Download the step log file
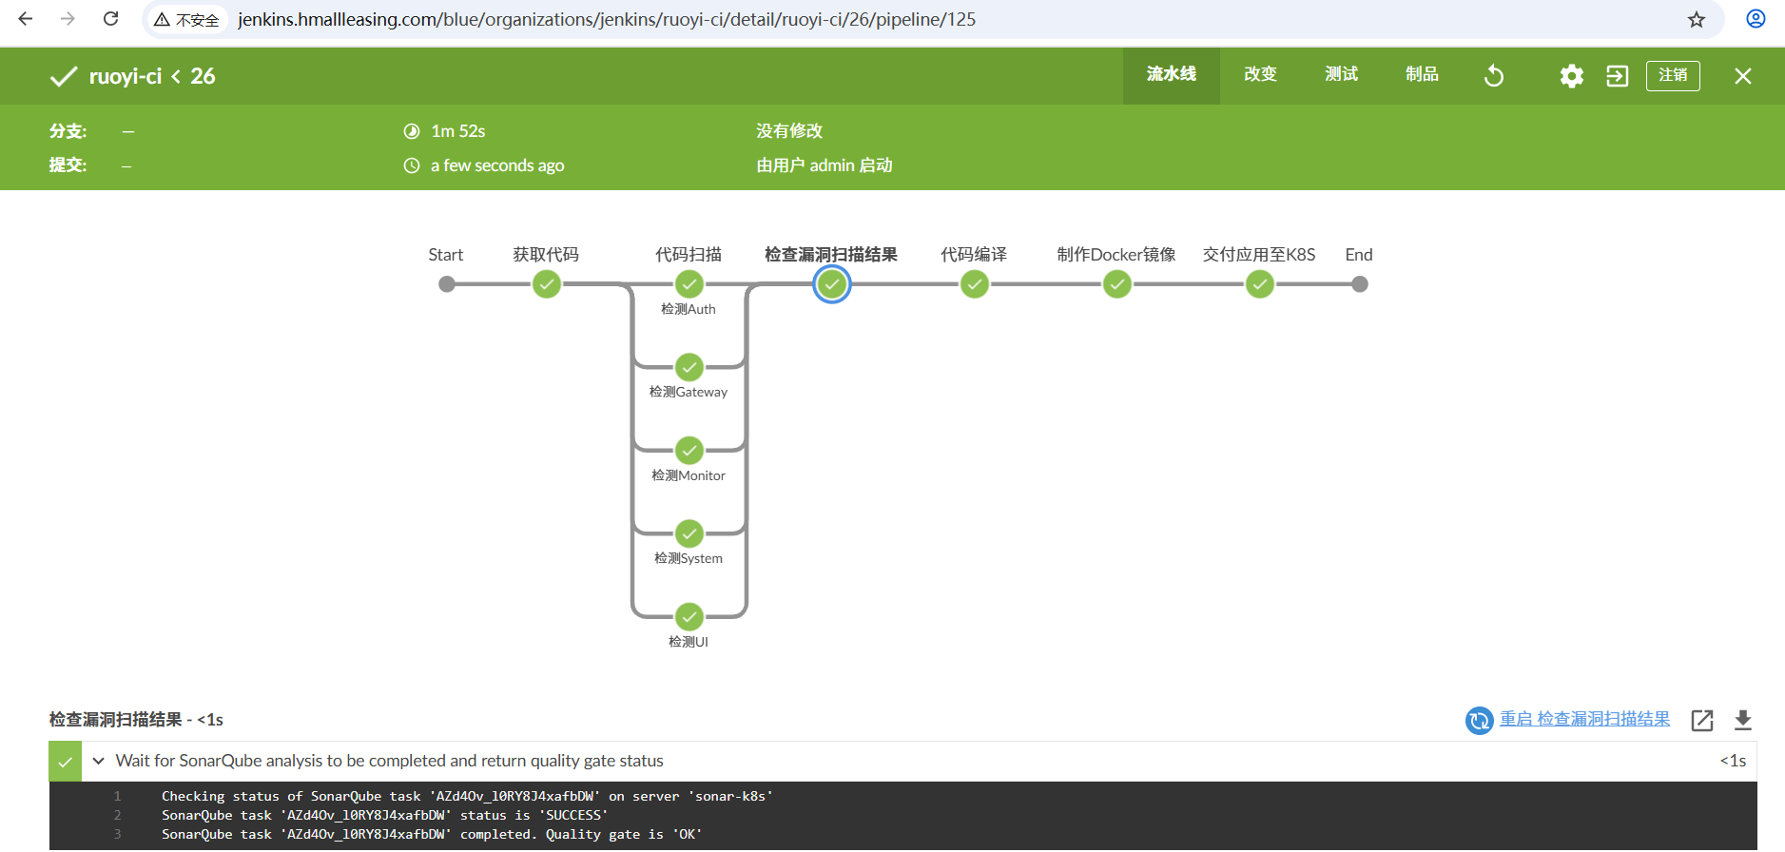Image resolution: width=1785 pixels, height=852 pixels. [1742, 720]
